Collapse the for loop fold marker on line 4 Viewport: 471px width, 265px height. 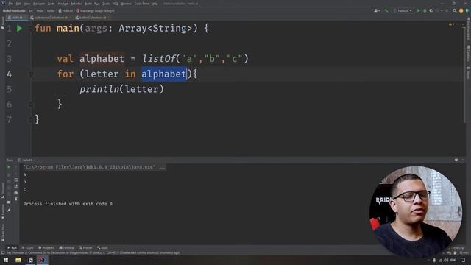tap(31, 74)
